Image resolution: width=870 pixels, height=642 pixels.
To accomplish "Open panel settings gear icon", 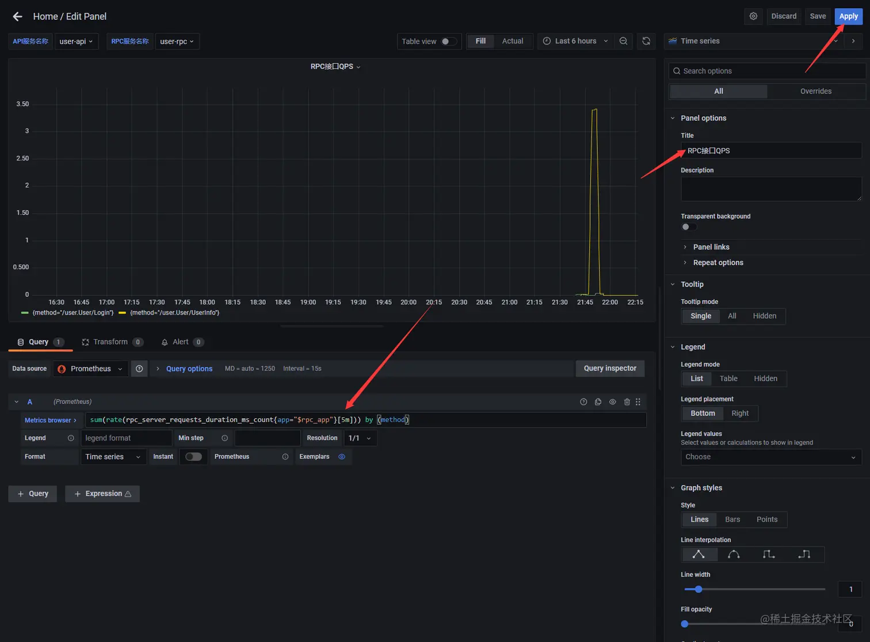I will [x=753, y=16].
